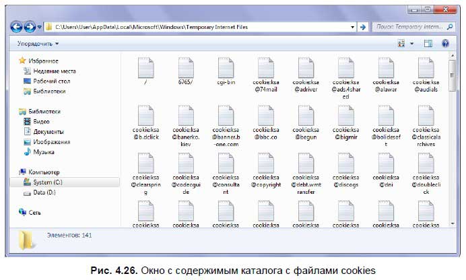Select Недавние места in navigation pane
Viewport: 466px width, 280px height.
tap(53, 71)
